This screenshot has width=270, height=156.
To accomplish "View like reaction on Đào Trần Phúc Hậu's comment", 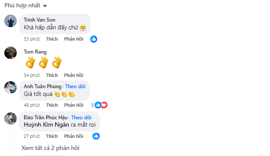I will [96, 136].
